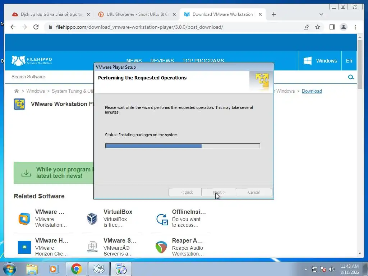Open the NEWS menu item
Screen dimensions: 368x276
coord(134,60)
